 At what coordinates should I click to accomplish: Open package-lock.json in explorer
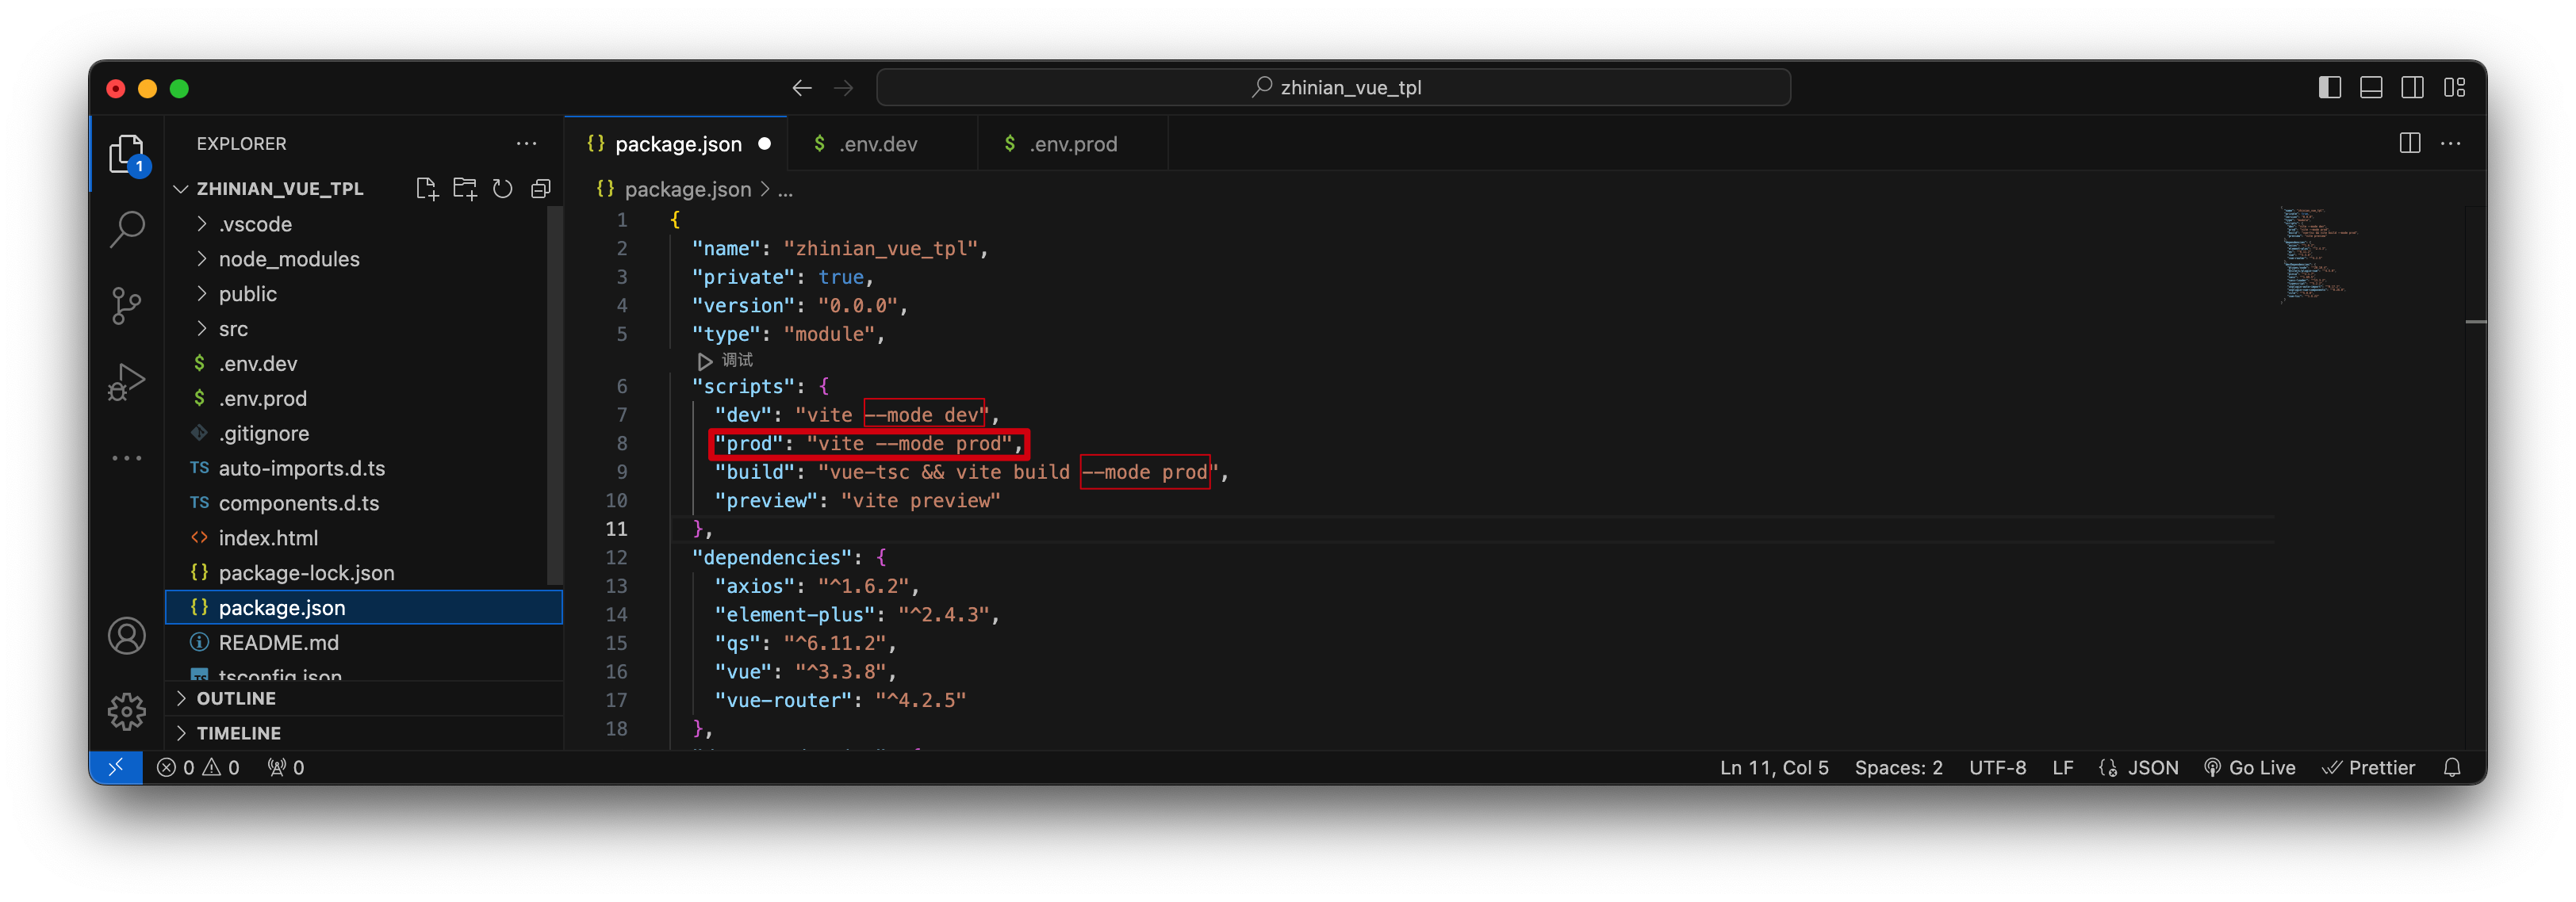[364, 573]
